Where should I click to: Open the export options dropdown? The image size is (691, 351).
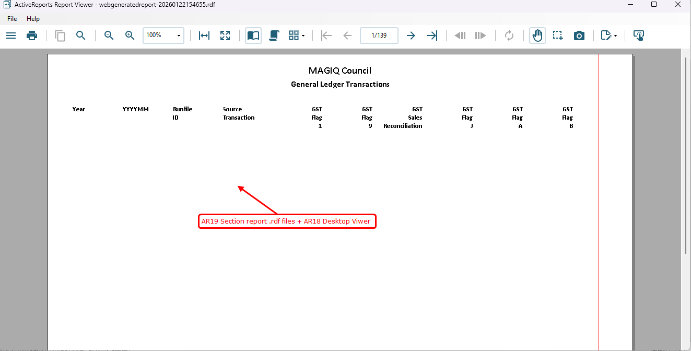tap(608, 36)
